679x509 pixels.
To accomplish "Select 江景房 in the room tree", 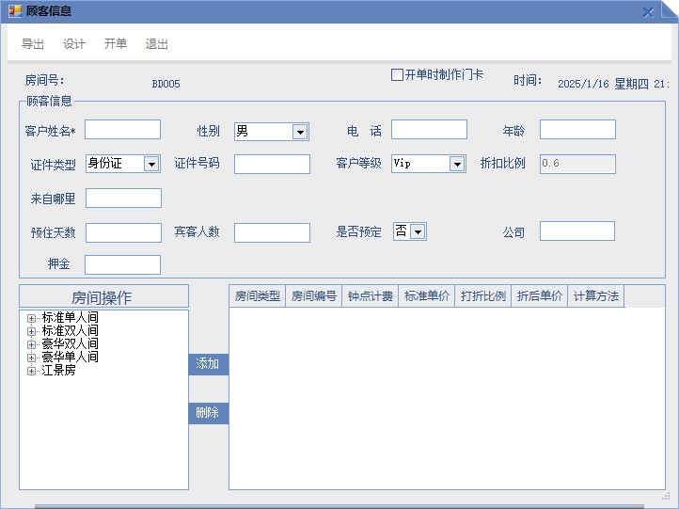I will (x=58, y=371).
